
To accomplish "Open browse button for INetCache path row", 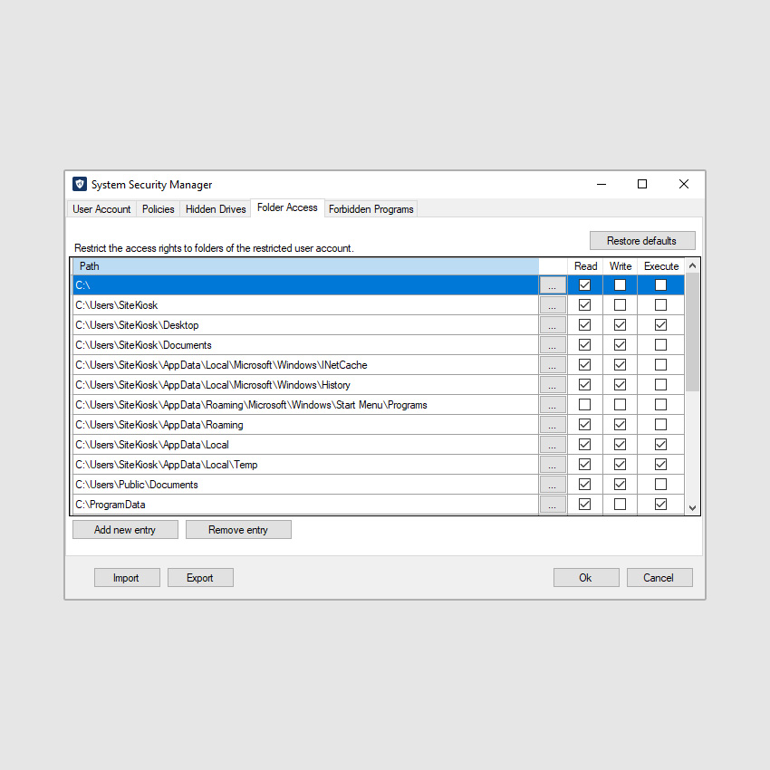I will pos(553,365).
